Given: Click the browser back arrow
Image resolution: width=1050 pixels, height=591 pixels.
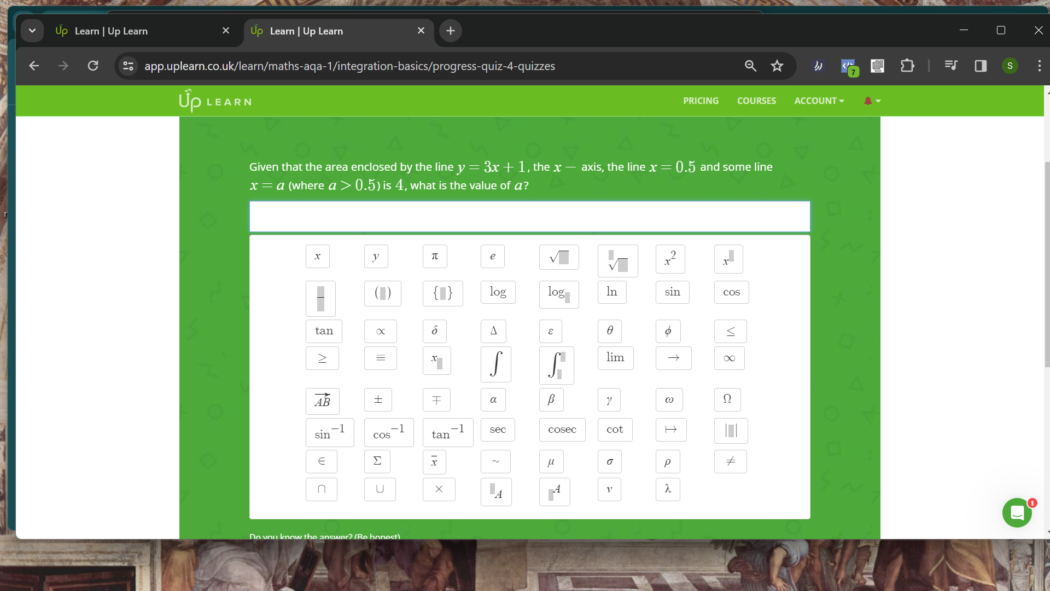Looking at the screenshot, I should pos(33,66).
